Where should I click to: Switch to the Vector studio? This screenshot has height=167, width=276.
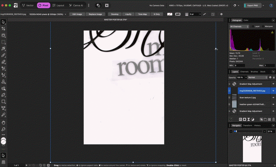coord(28,5)
